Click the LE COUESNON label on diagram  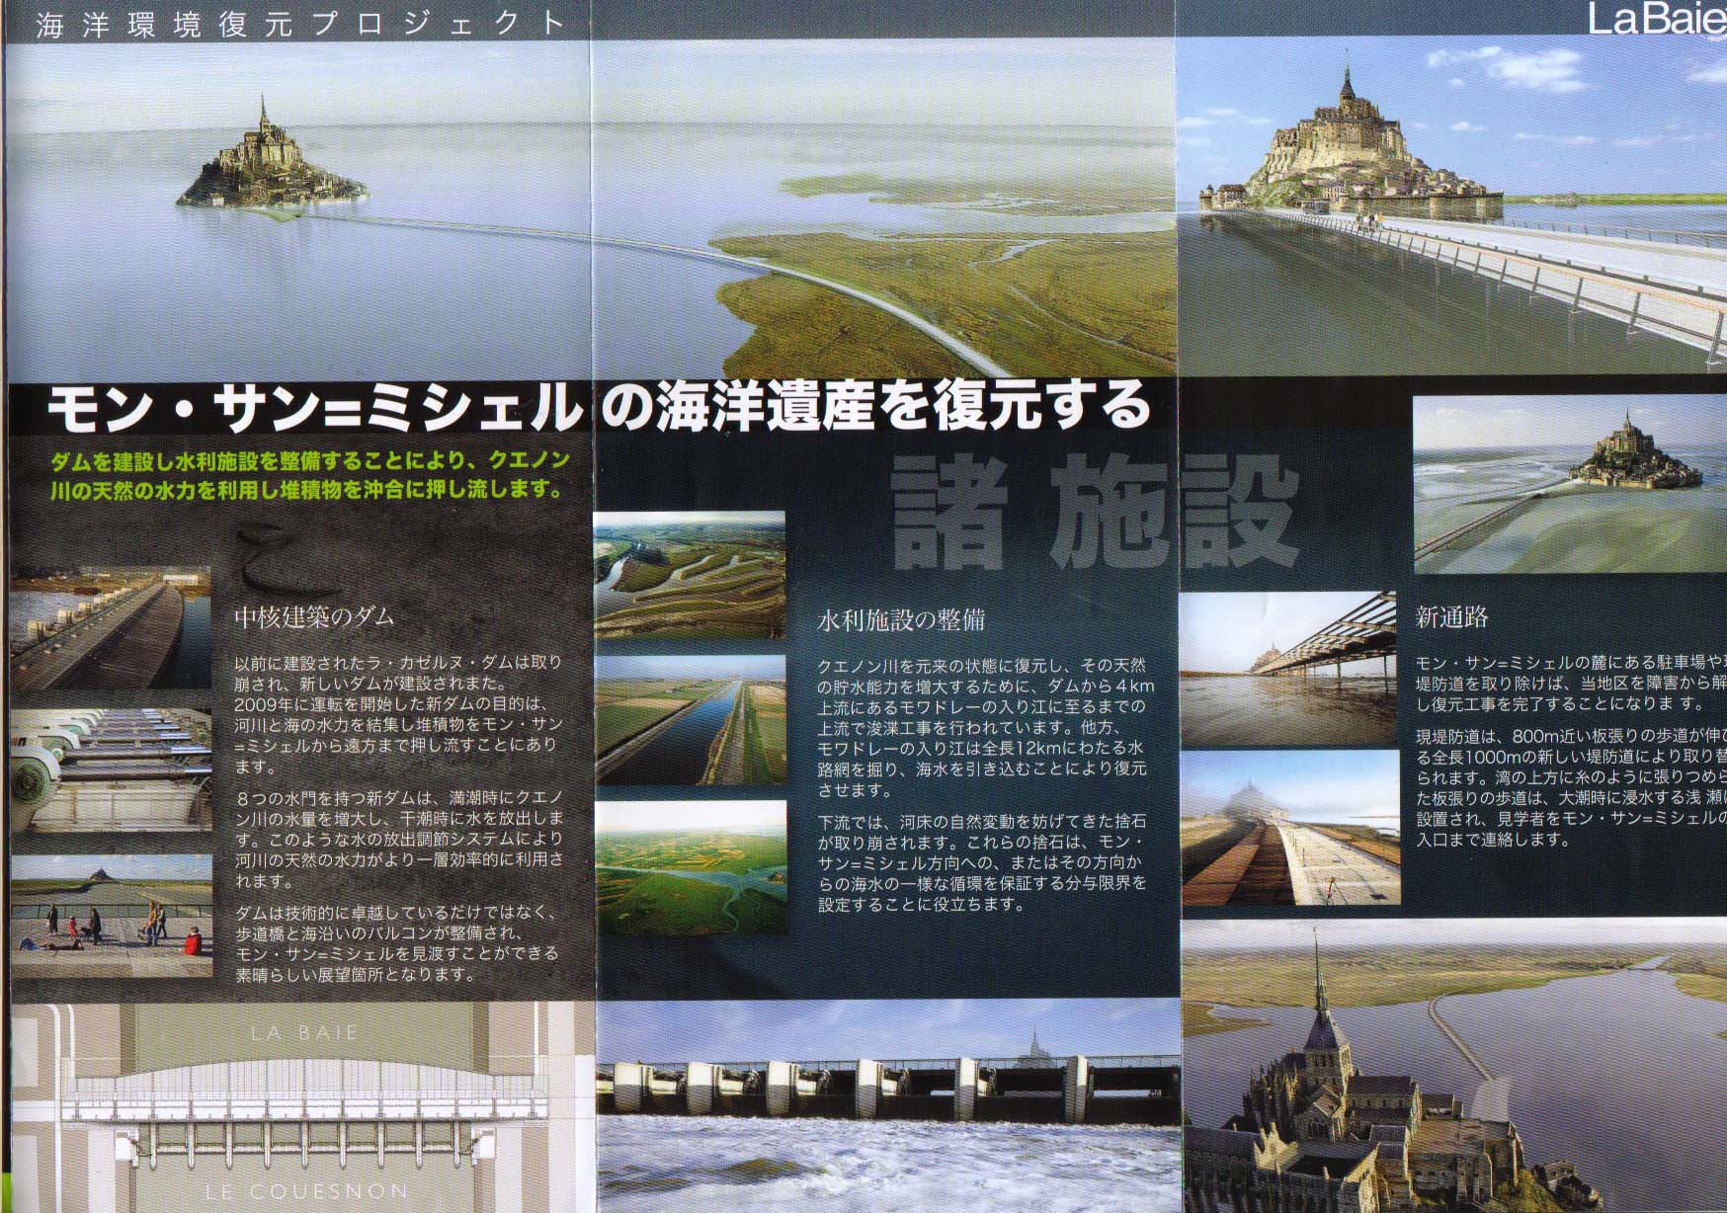point(306,1191)
